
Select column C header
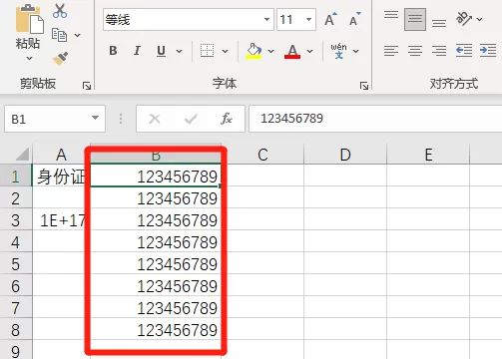(x=262, y=155)
